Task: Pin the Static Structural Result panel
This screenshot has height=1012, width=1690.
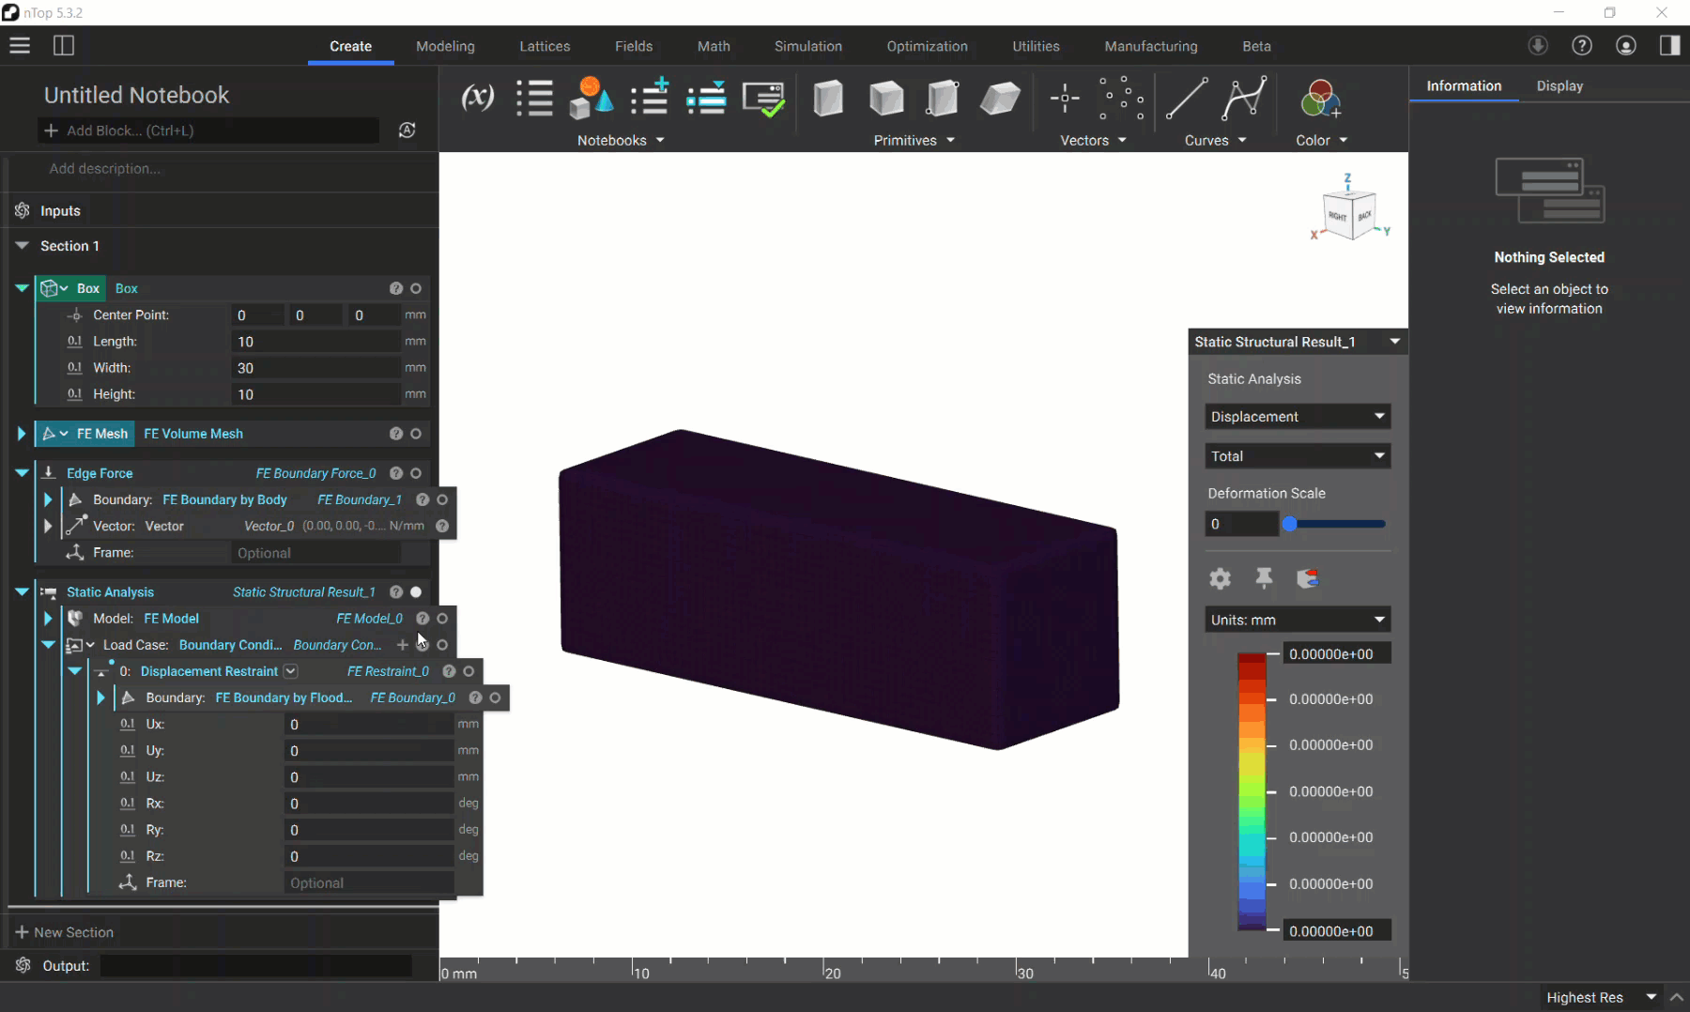Action: 1264,578
